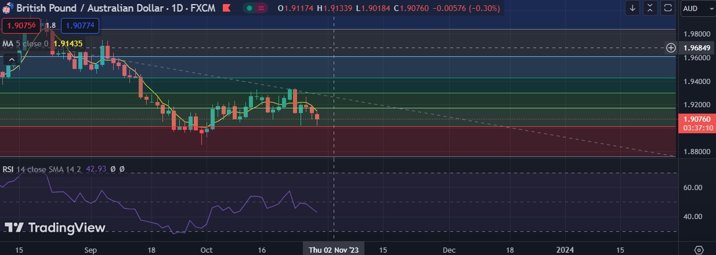
Task: Click the 1.96000 price axis label
Action: click(x=697, y=58)
